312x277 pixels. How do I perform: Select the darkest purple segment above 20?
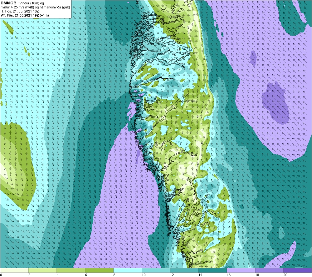click(298, 270)
